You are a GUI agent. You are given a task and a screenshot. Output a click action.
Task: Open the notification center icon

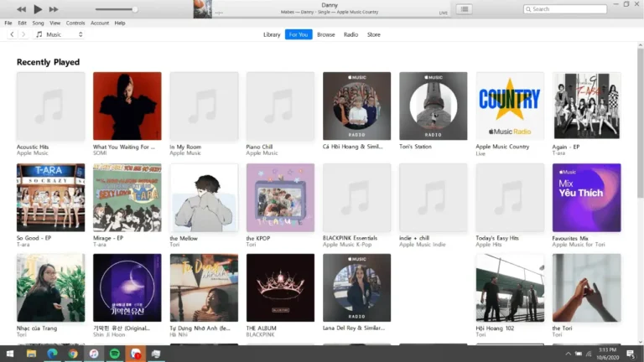tap(631, 354)
